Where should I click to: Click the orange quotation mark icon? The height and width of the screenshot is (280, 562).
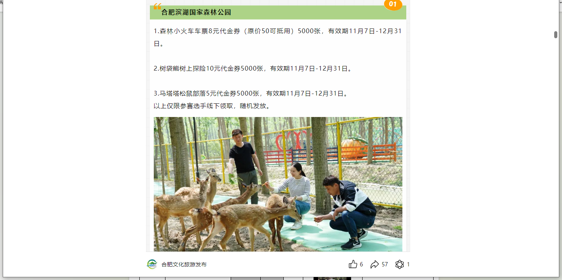click(x=157, y=6)
